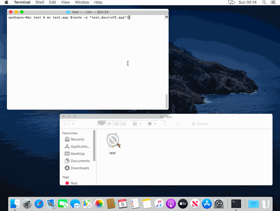The image size is (280, 211).
Task: Click the Finder forward navigation arrow
Action: tap(72, 124)
